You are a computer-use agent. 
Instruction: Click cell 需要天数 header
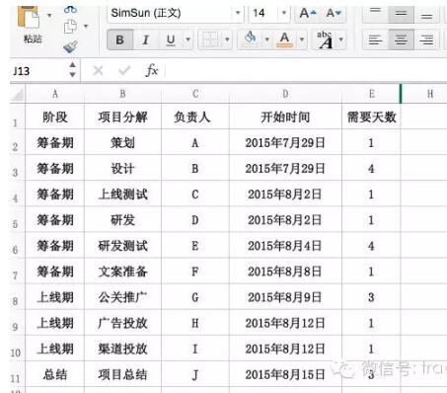pos(371,117)
